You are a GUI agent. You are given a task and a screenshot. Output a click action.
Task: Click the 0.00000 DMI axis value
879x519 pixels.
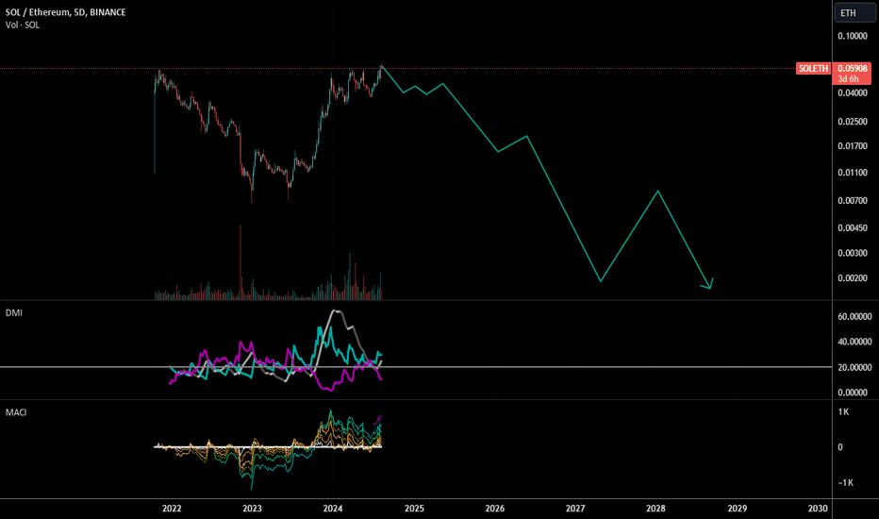[x=852, y=393]
